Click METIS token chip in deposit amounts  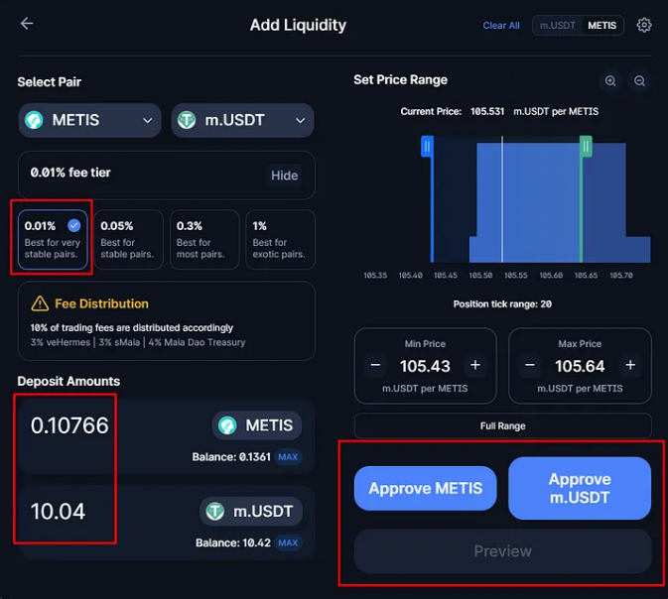coord(257,425)
